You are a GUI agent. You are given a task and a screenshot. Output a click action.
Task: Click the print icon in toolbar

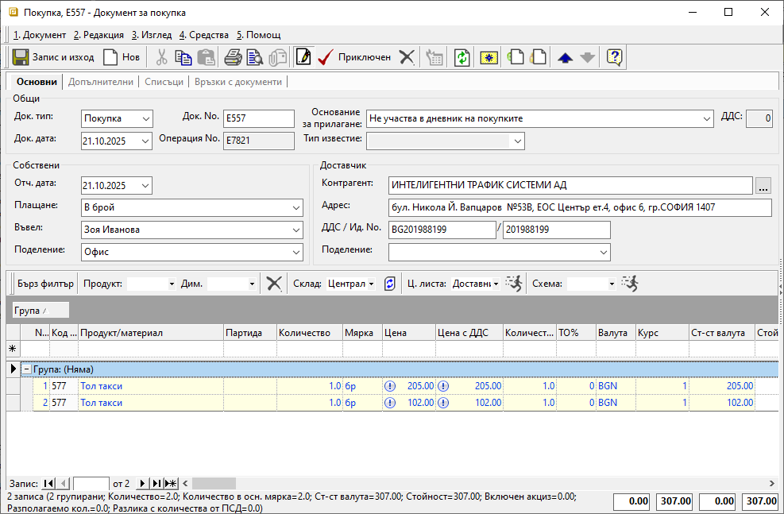232,57
